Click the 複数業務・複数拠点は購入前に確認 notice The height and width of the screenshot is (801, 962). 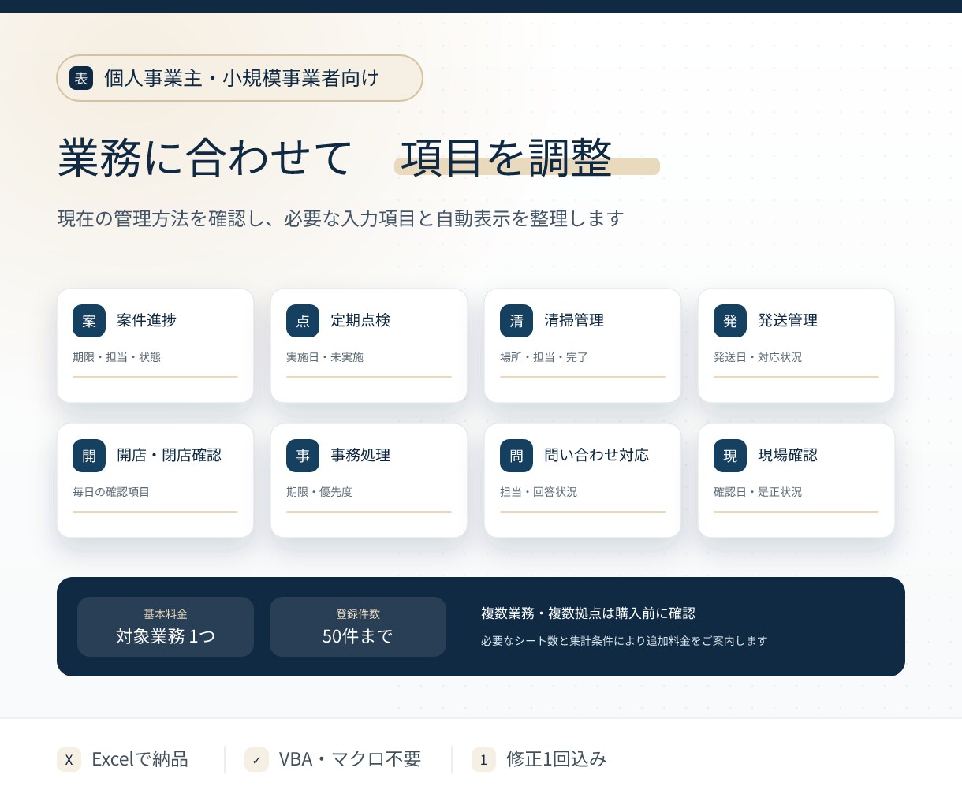click(x=588, y=613)
